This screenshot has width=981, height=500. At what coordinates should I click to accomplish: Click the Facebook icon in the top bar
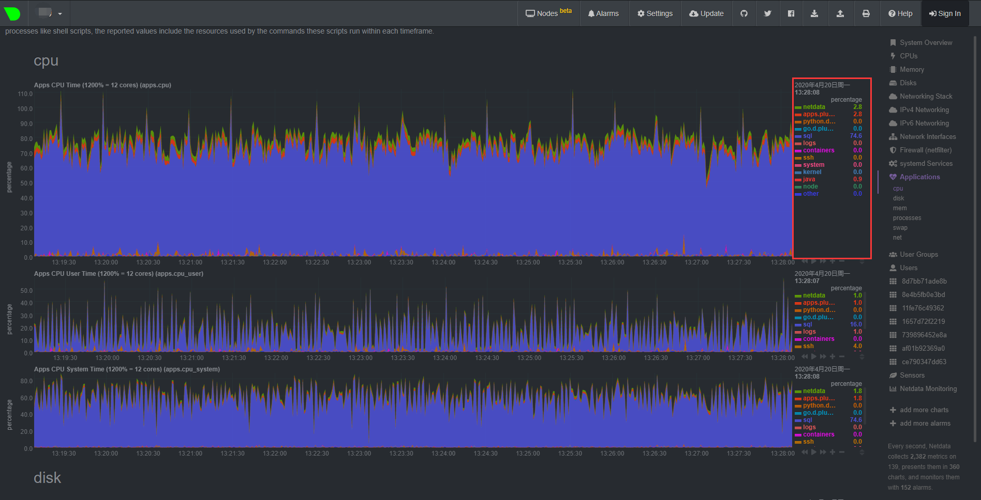tap(791, 13)
